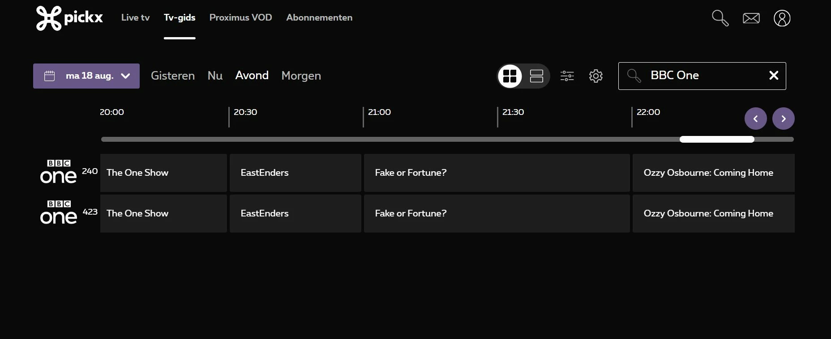Open the ma 18 aug. date dropdown
The width and height of the screenshot is (831, 339).
pos(86,76)
